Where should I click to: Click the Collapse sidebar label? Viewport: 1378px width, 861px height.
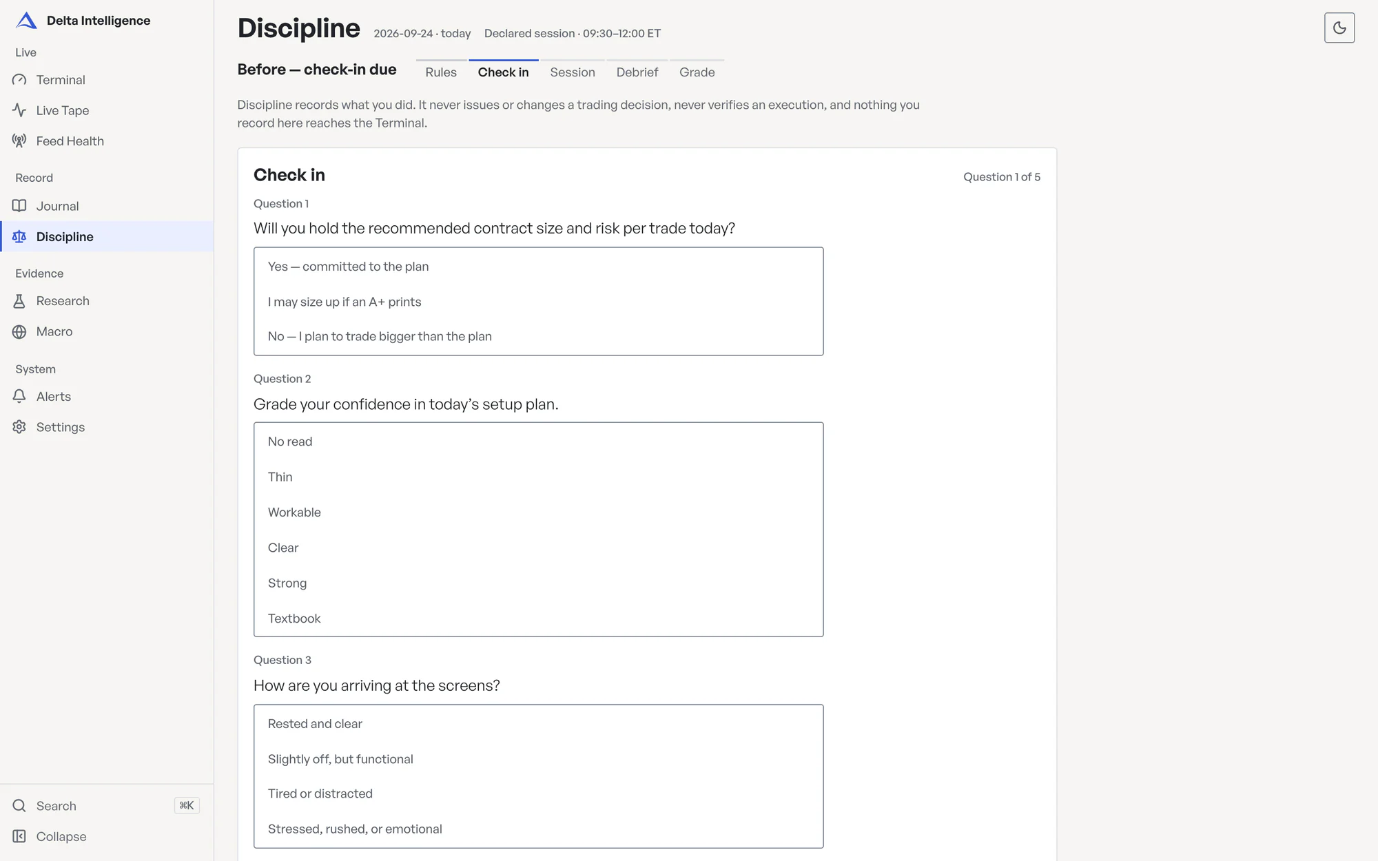[x=61, y=836]
